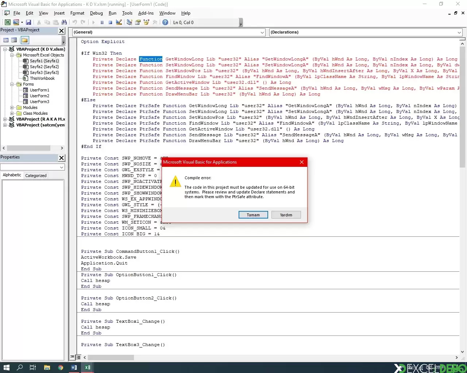This screenshot has width=467, height=373.
Task: Click the Copy toolbar icon
Action: click(47, 22)
